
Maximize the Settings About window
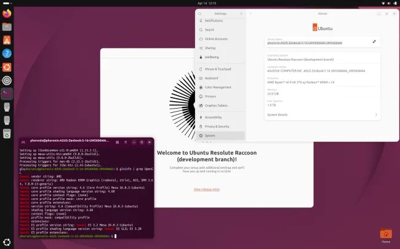pyautogui.click(x=386, y=13)
